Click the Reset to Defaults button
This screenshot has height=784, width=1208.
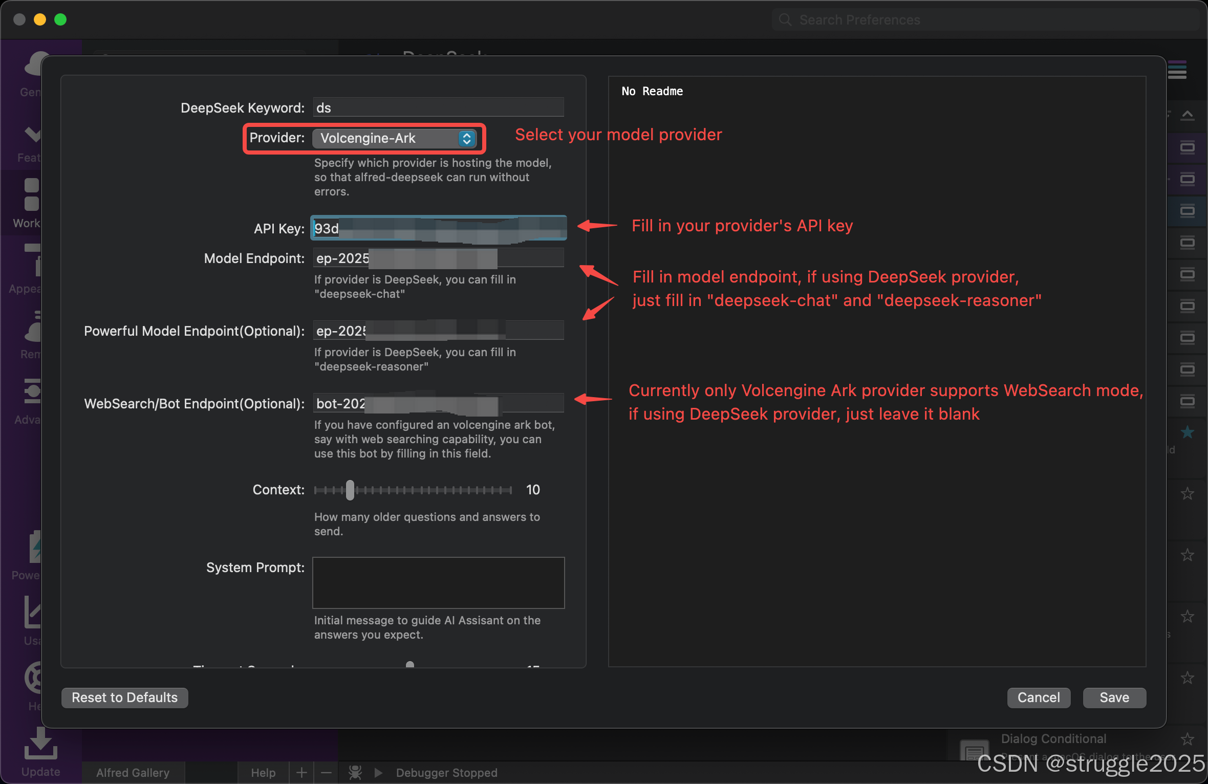point(125,698)
